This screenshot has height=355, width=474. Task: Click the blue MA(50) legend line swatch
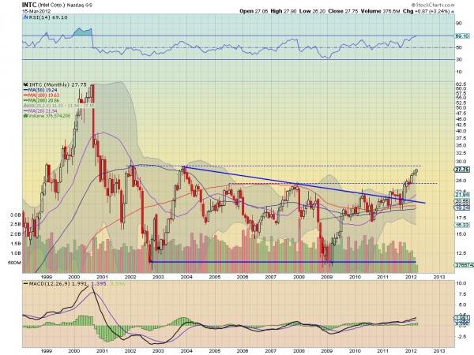[x=25, y=90]
